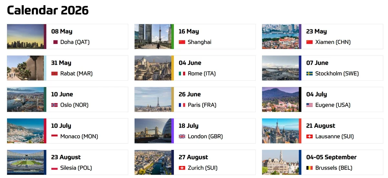Click the UK flag icon beside London
388x178 pixels.
182,136
